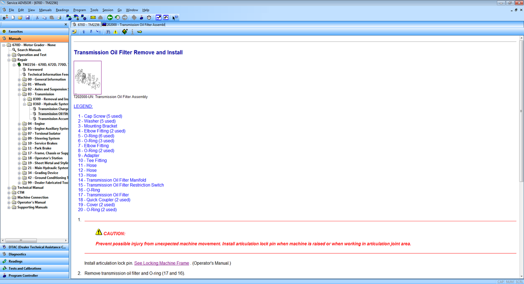Click the scissors cut icon
The height and width of the screenshot is (284, 524).
point(37,18)
